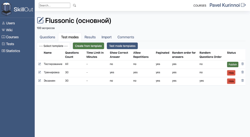
Task: Delete the Экзамен test mode
Action: [243, 81]
